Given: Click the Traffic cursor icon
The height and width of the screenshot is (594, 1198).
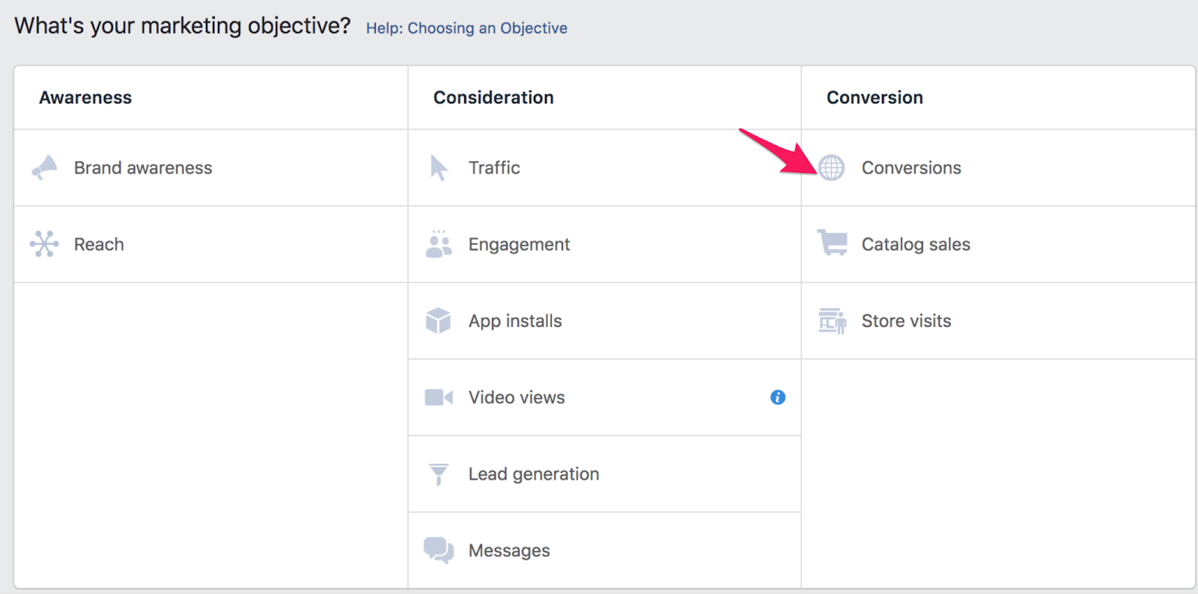Looking at the screenshot, I should [439, 168].
